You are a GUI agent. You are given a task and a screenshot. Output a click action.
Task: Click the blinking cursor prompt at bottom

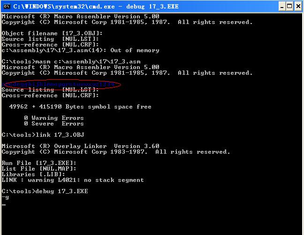click(4, 204)
